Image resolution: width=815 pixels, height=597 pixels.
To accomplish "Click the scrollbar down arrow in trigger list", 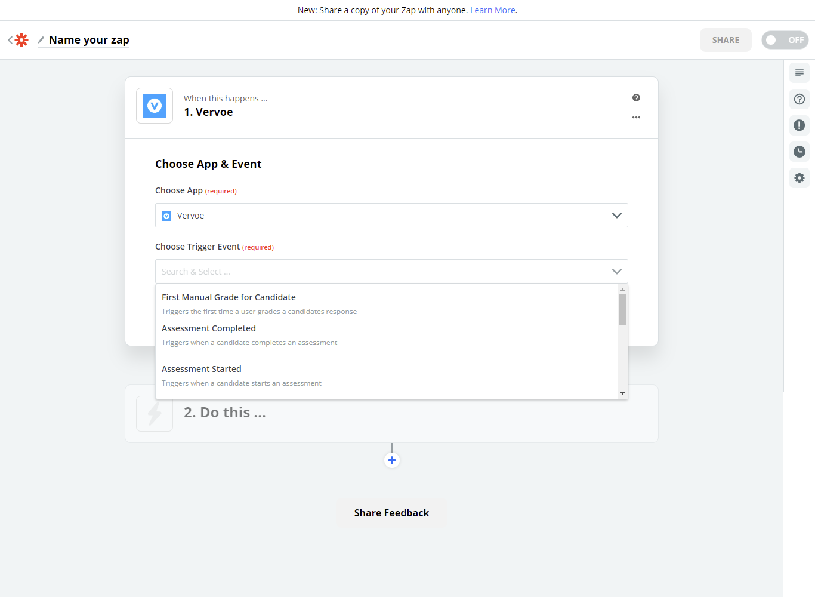I will point(622,393).
